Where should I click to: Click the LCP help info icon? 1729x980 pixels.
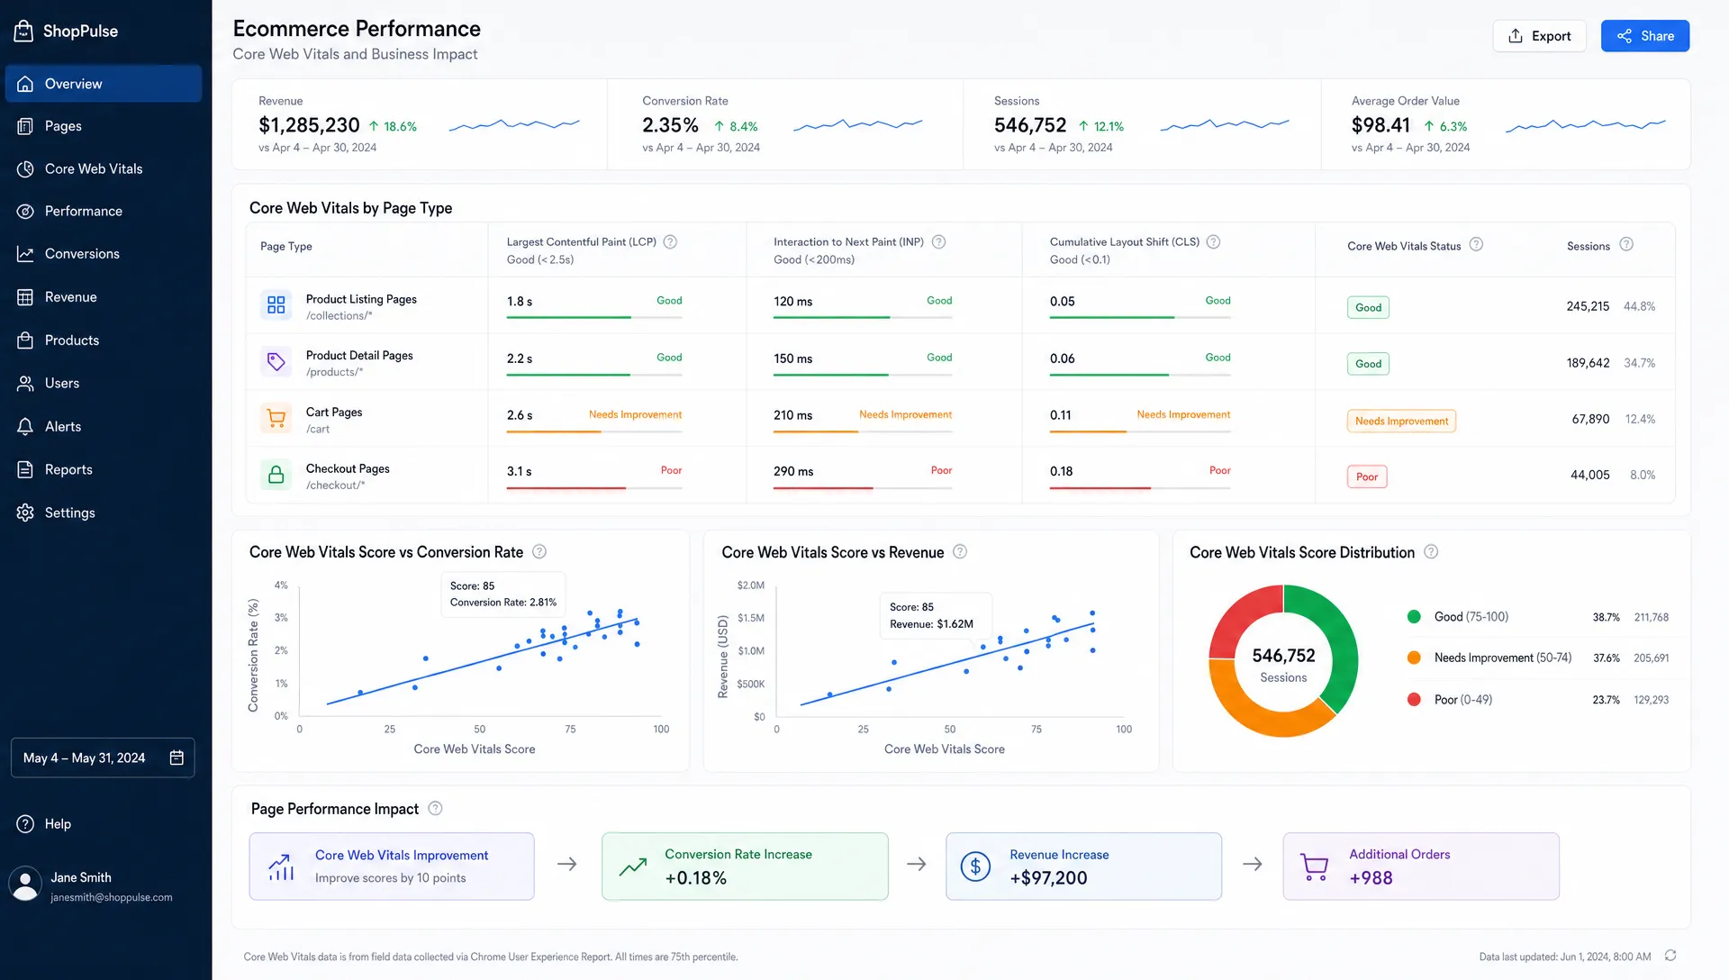pos(670,241)
